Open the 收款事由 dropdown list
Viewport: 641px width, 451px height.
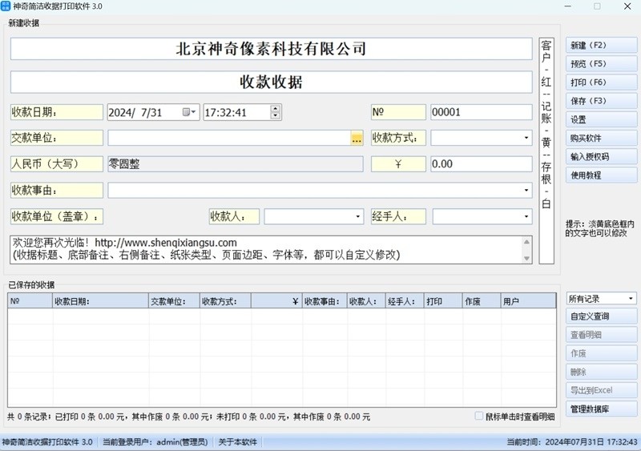point(526,191)
